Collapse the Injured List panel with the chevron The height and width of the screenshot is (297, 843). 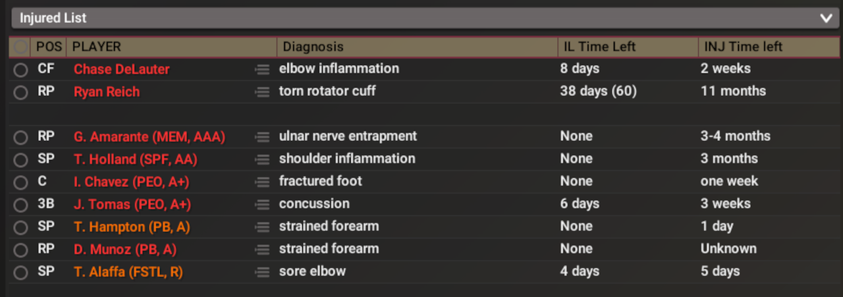click(x=826, y=18)
